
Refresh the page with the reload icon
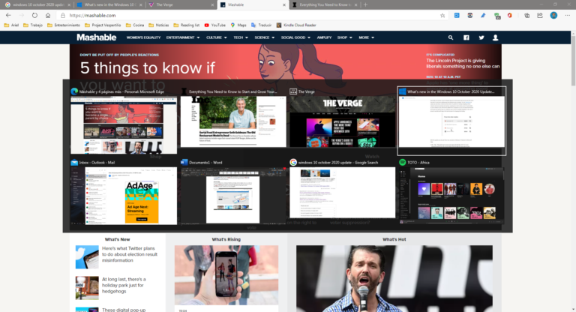(34, 16)
